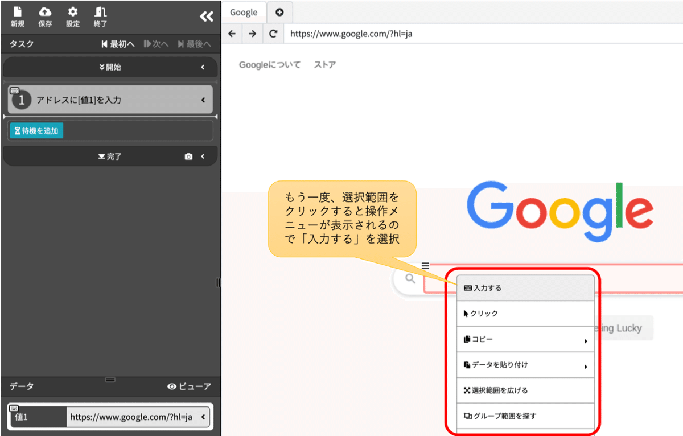This screenshot has height=436, width=683.
Task: Open settings via the 設定 gear icon
Action: point(72,11)
